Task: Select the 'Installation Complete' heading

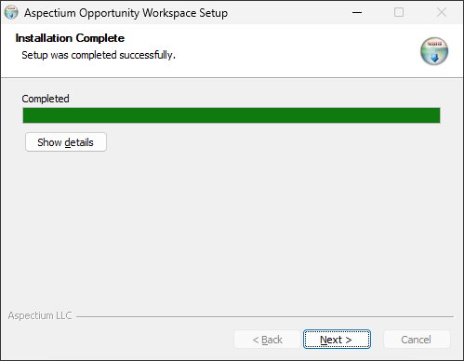Action: click(70, 38)
